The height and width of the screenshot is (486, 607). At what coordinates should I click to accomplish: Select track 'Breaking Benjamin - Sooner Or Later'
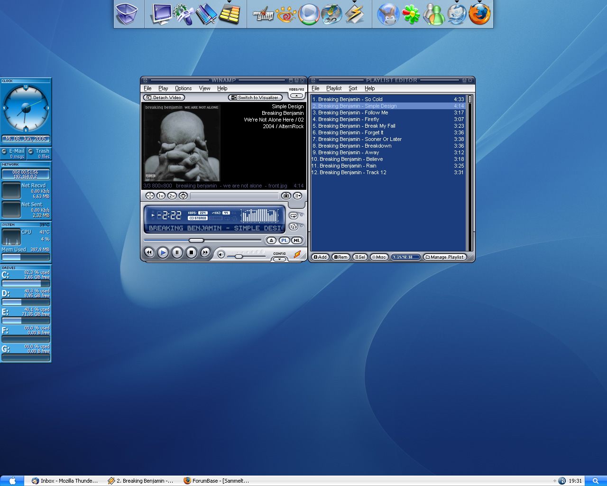pyautogui.click(x=387, y=139)
